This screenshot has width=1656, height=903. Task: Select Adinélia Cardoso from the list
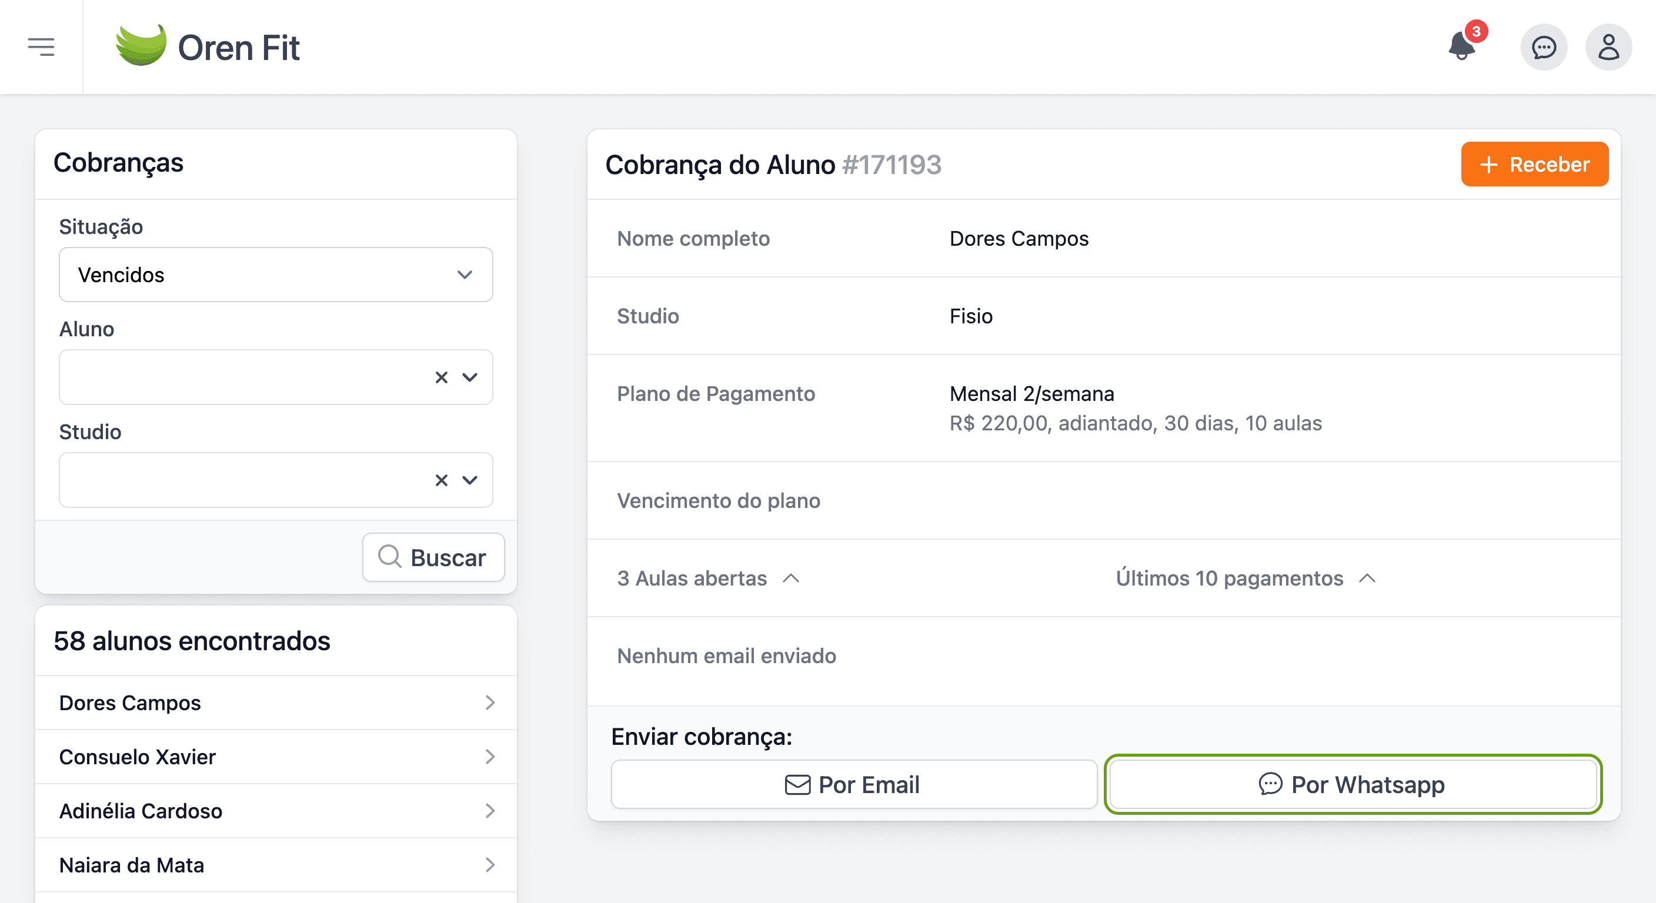coord(276,811)
